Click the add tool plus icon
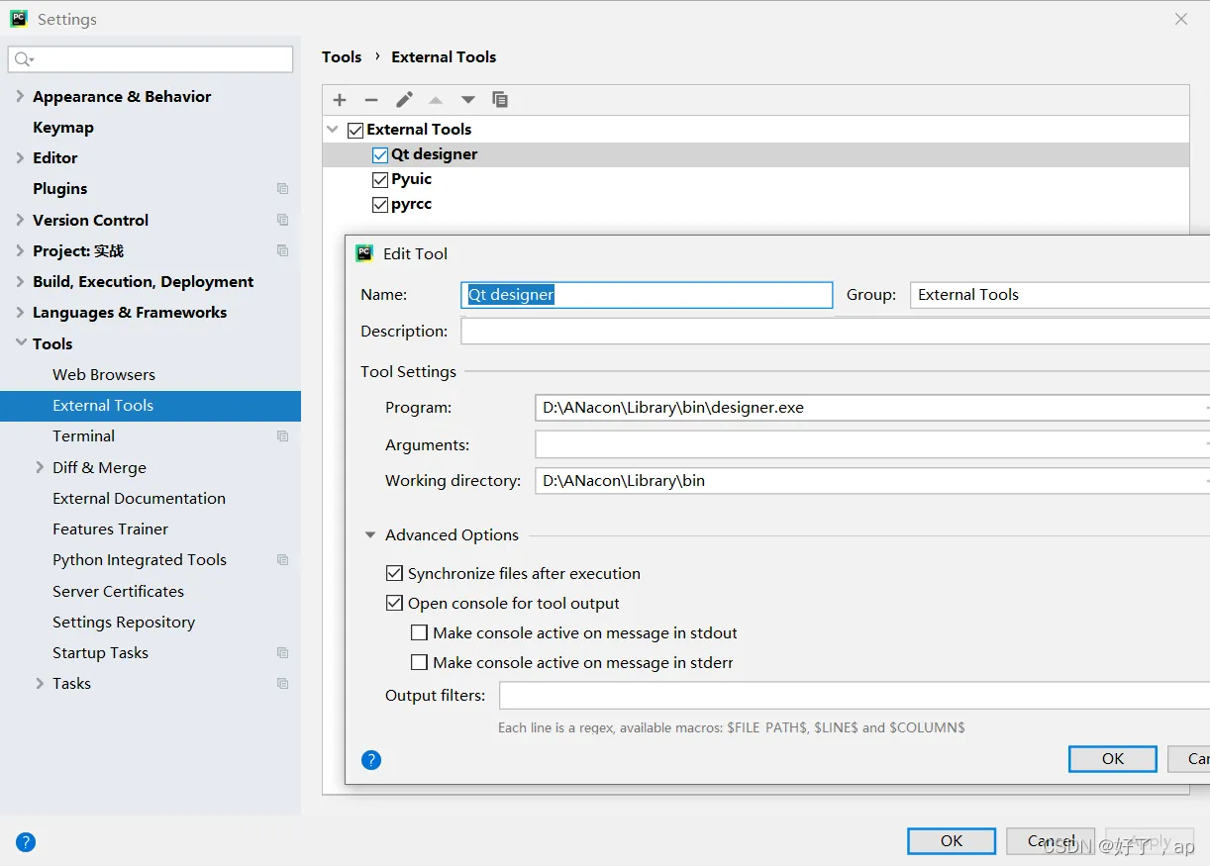Screen dimensions: 1210x866 (340, 100)
